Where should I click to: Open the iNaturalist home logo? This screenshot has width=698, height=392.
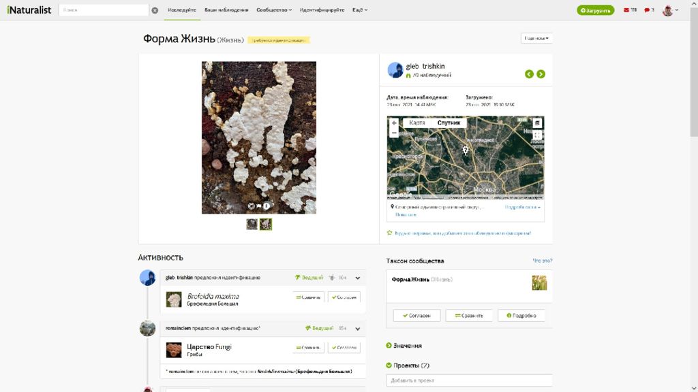click(x=29, y=10)
